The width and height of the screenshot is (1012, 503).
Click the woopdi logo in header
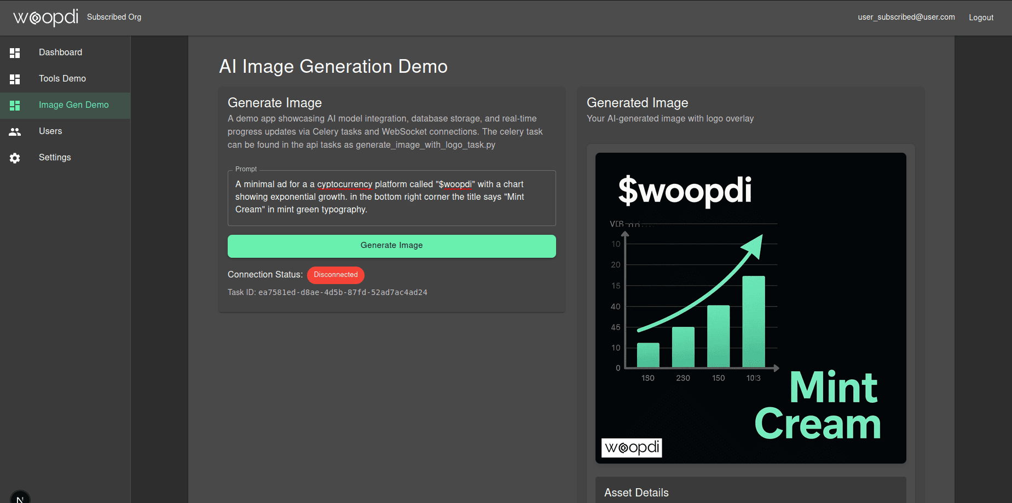point(45,18)
